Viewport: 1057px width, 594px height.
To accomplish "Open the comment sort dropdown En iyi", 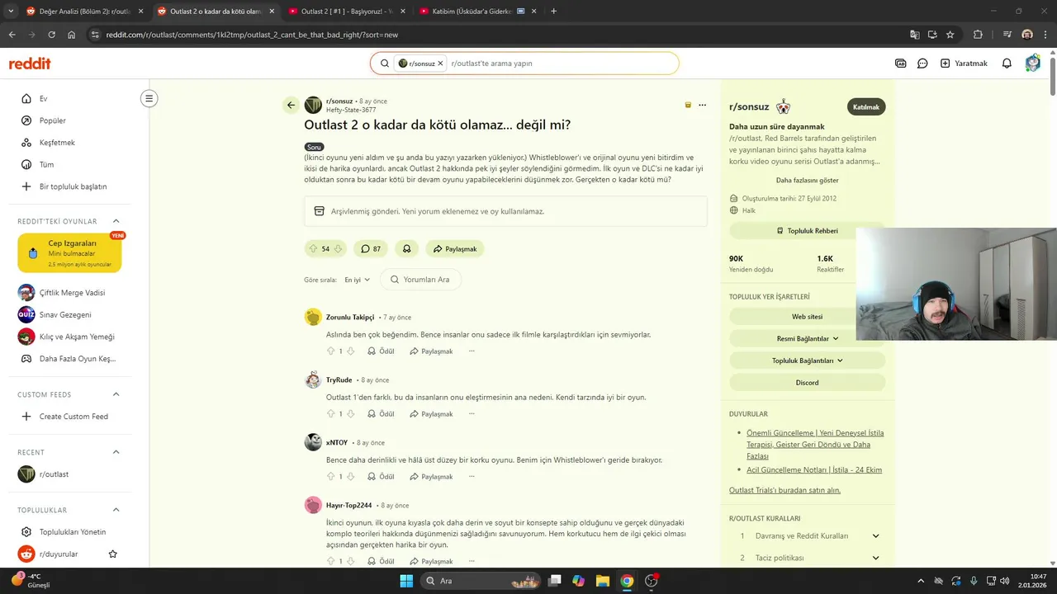I will pos(357,280).
